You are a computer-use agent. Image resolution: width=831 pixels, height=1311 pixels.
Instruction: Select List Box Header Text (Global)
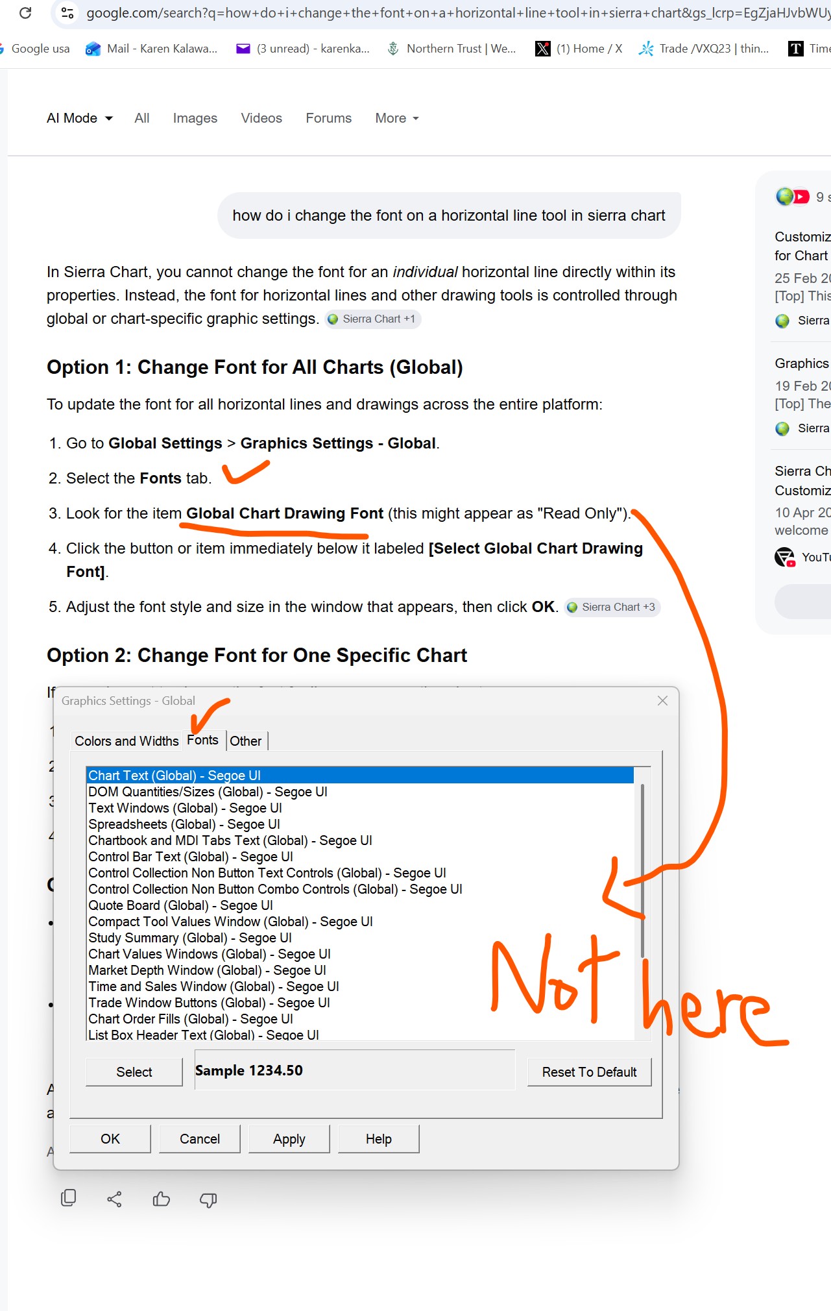click(x=360, y=1035)
